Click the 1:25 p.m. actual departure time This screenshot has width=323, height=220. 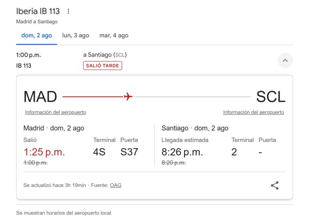click(44, 152)
